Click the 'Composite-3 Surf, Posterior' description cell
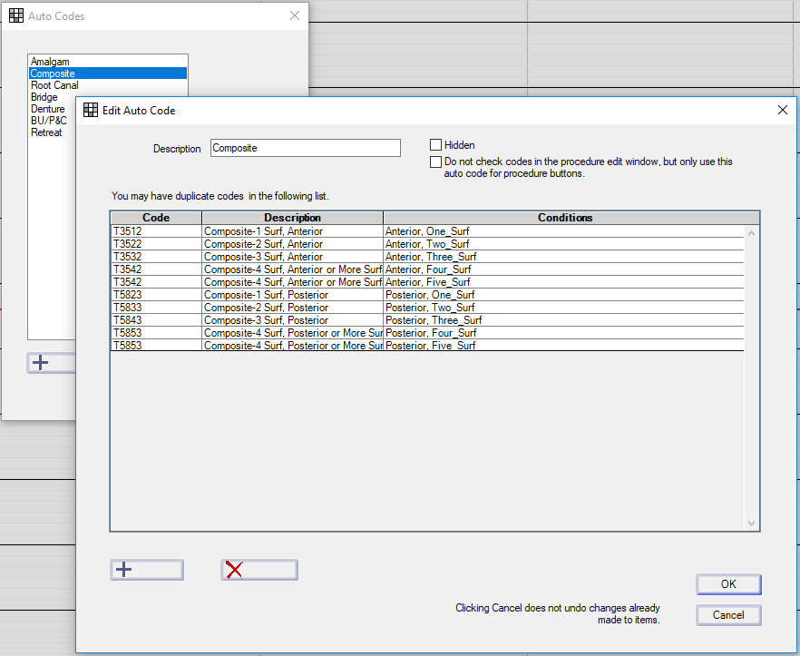 pyautogui.click(x=292, y=320)
